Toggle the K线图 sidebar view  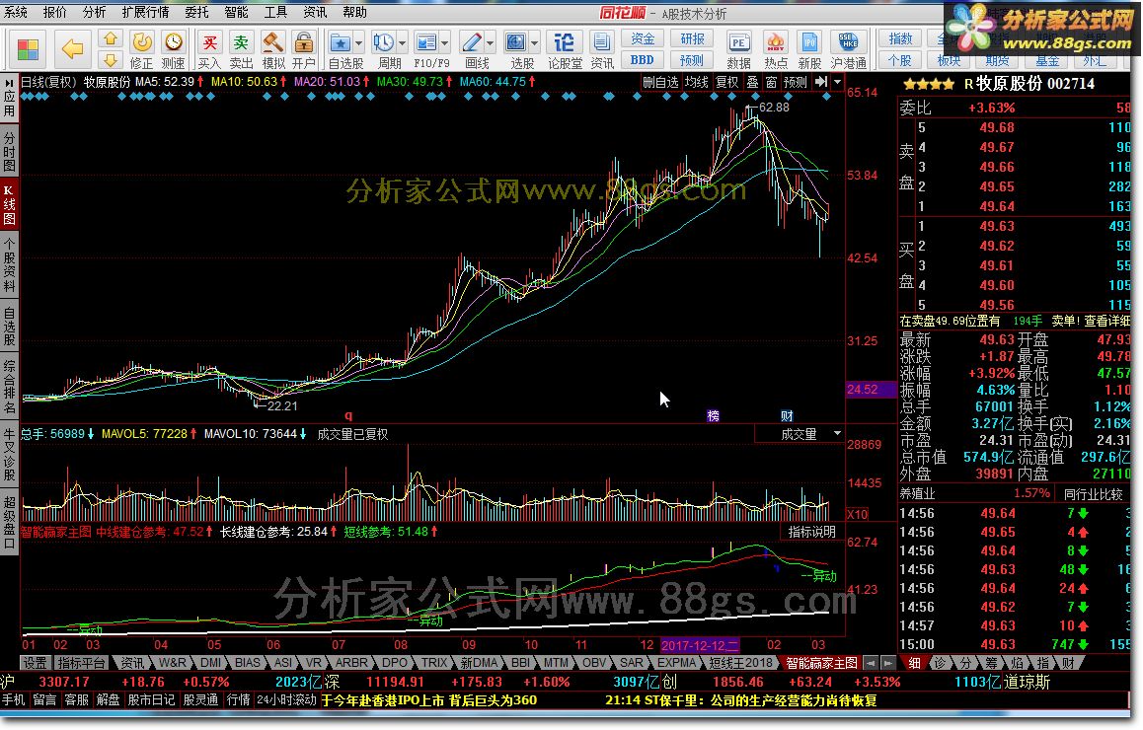coord(10,204)
